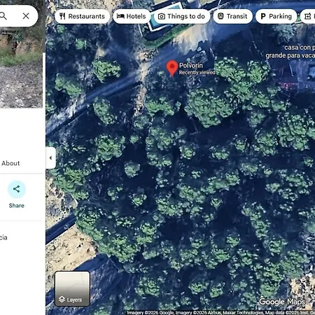Open the place street photo thumbnail
The image size is (315, 315).
pyautogui.click(x=21, y=67)
